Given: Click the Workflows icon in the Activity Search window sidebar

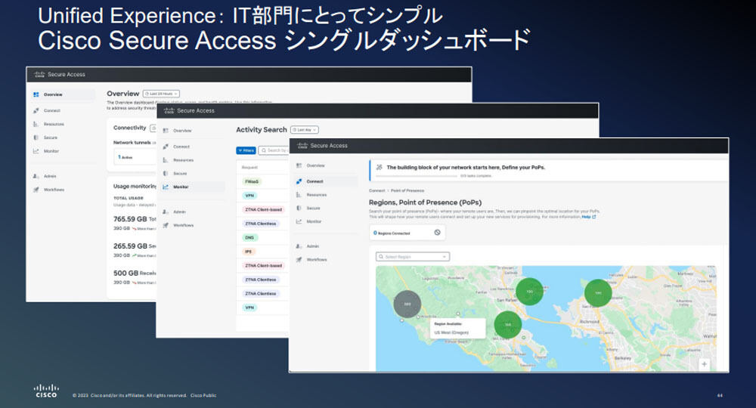Looking at the screenshot, I should [x=166, y=225].
